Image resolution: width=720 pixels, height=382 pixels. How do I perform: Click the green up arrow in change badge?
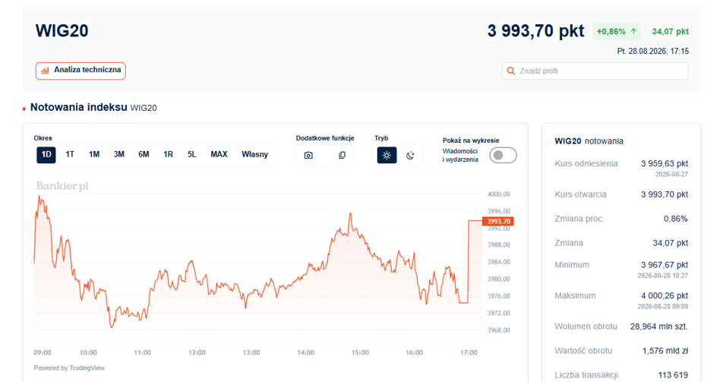pos(633,31)
